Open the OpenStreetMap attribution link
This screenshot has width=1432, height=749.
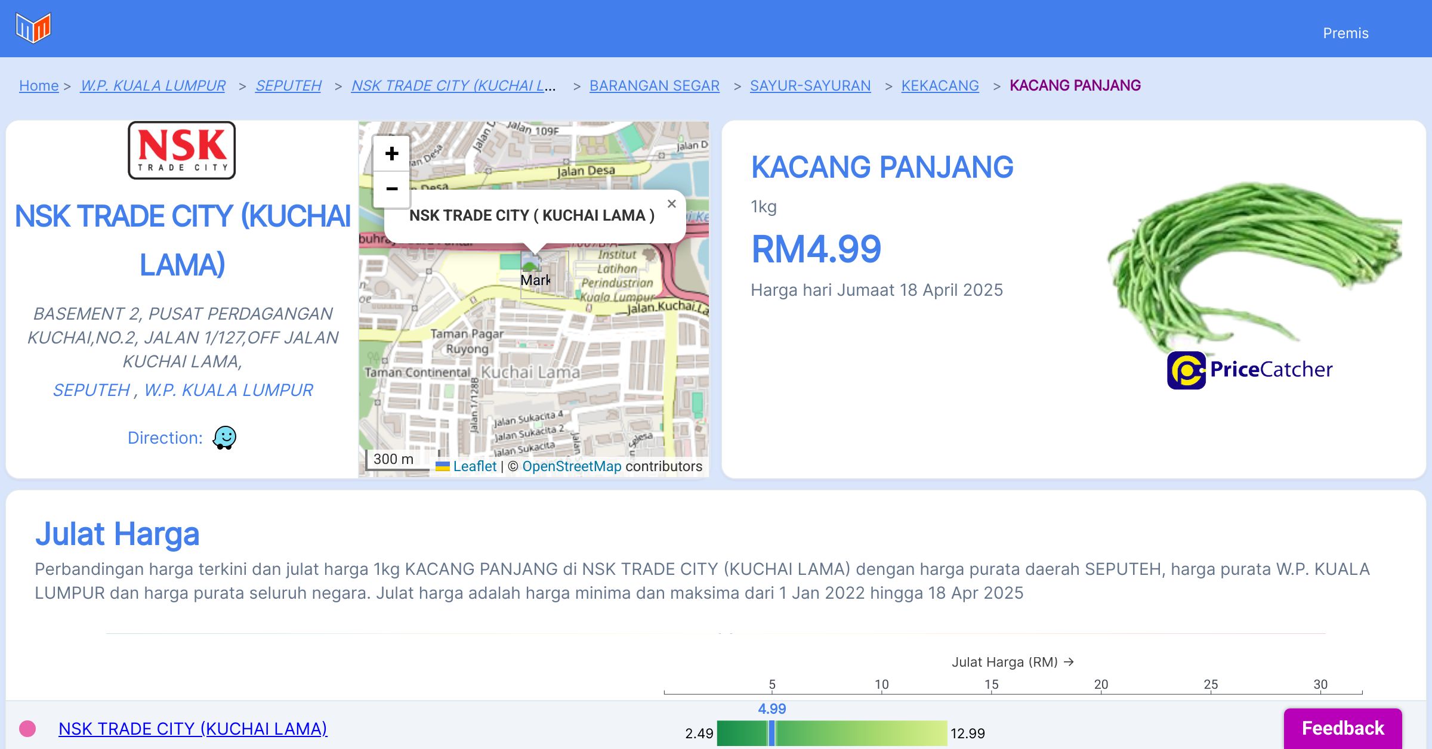click(x=572, y=466)
